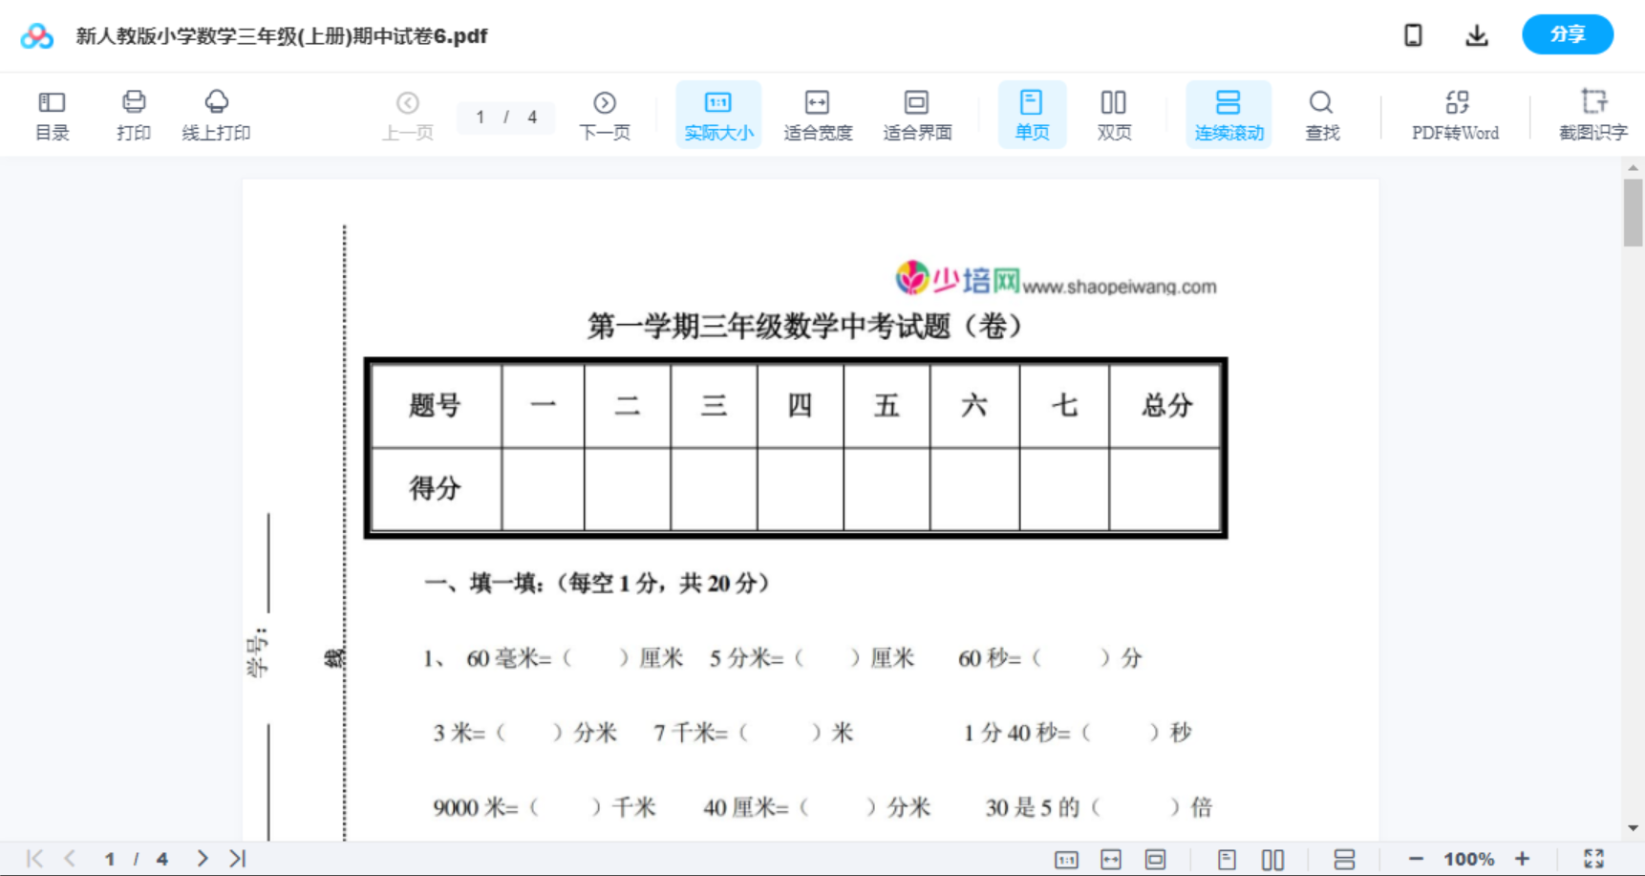1645x876 pixels.
Task: Switch to 单页 single-page mode
Action: coord(1032,114)
